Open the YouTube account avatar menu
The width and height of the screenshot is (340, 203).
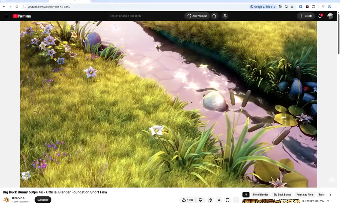(x=330, y=16)
